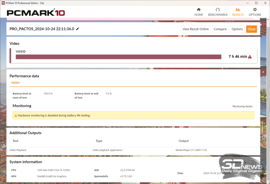The image size is (270, 184).
Task: Click the Test column header
Action: (x=15, y=141)
